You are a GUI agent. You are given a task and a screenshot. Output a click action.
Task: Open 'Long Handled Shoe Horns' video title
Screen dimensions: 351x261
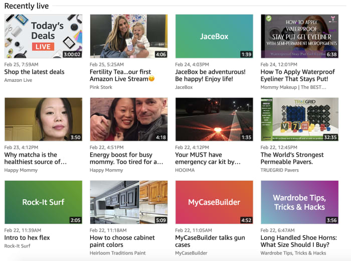[x=295, y=241]
